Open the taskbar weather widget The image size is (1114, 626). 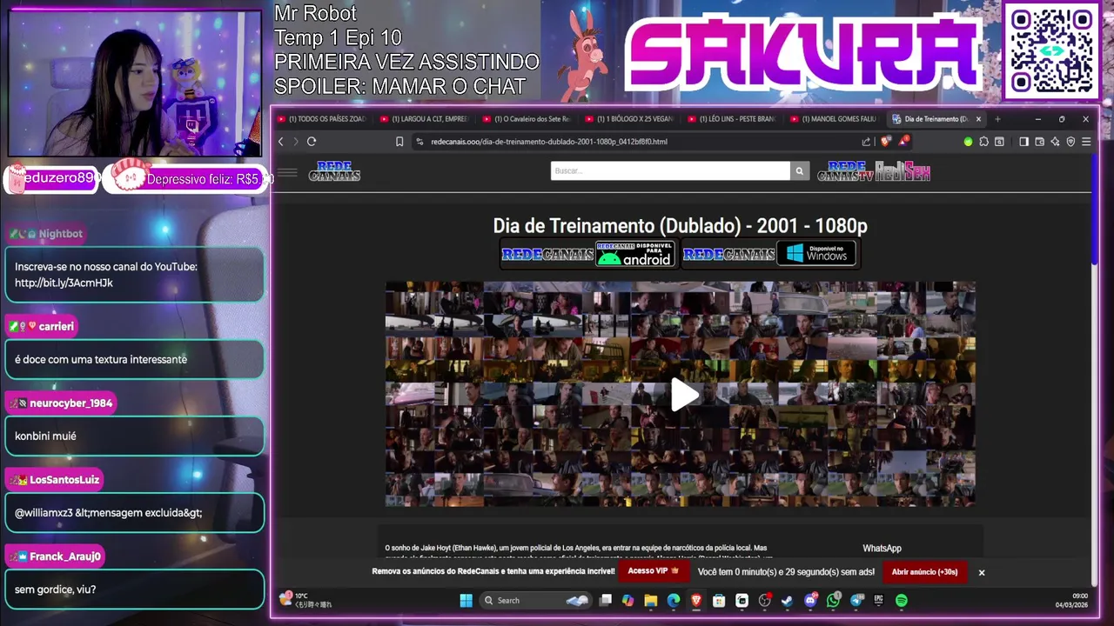coord(305,599)
